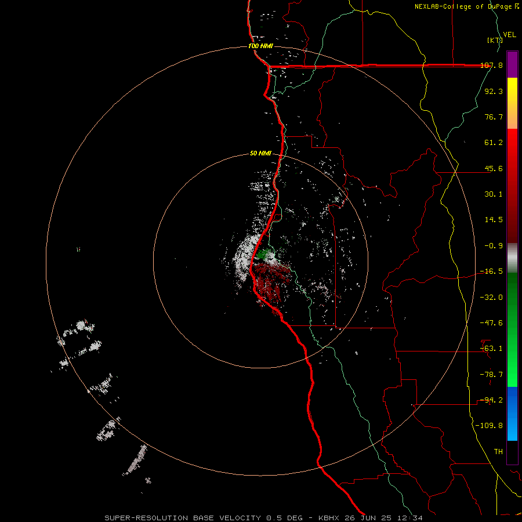Select the -78.7 legend value
The width and height of the screenshot is (522, 522).
click(492, 375)
